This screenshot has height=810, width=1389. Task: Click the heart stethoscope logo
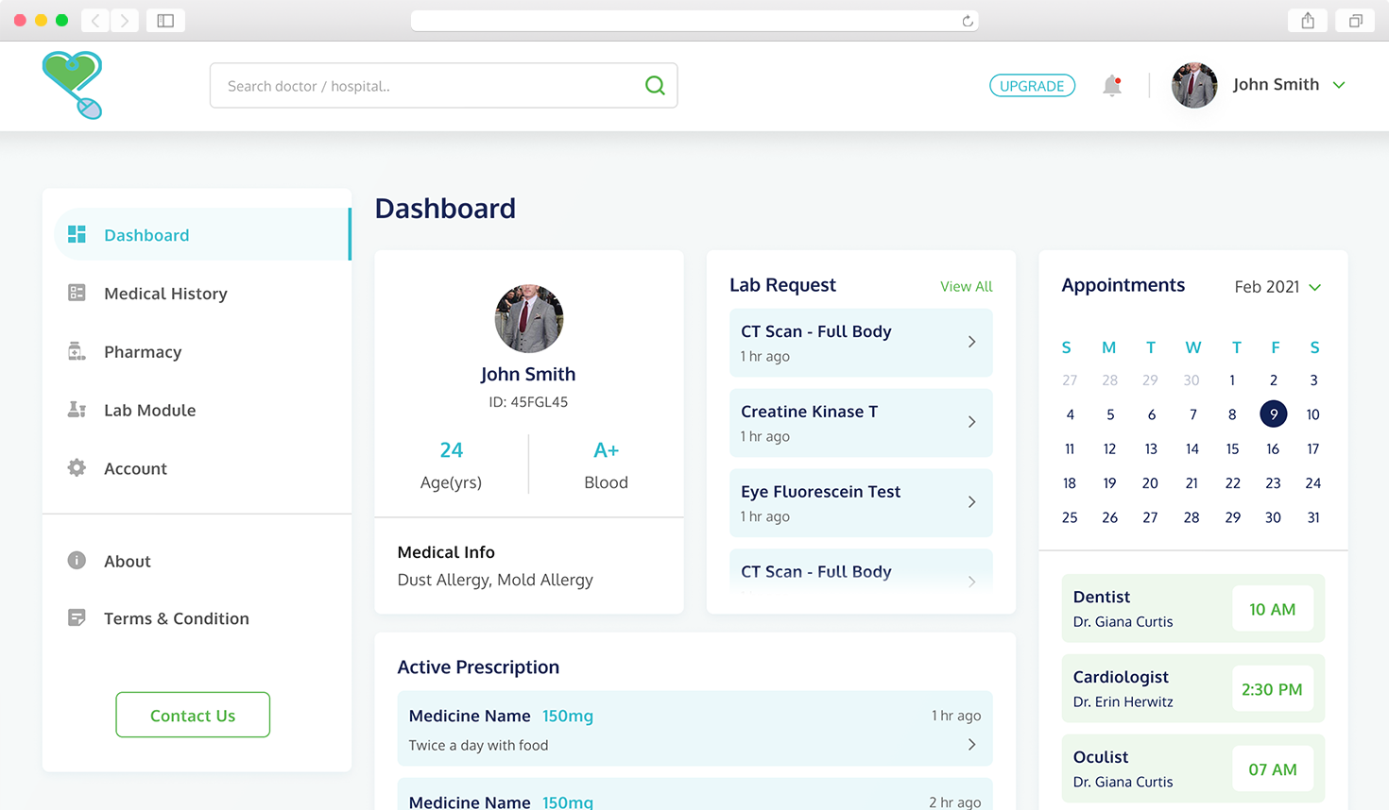click(x=73, y=85)
